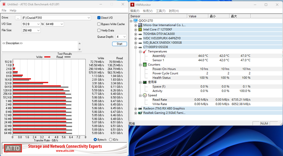The height and width of the screenshot is (156, 283).
Task: Select the IO/s radio button
Action: [x=110, y=140]
